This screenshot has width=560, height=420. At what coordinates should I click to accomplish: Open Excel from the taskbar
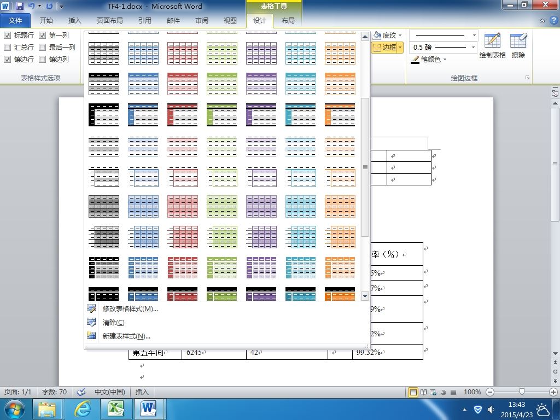116,409
